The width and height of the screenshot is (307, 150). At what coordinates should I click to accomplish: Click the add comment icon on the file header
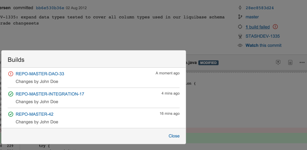tap(278, 62)
